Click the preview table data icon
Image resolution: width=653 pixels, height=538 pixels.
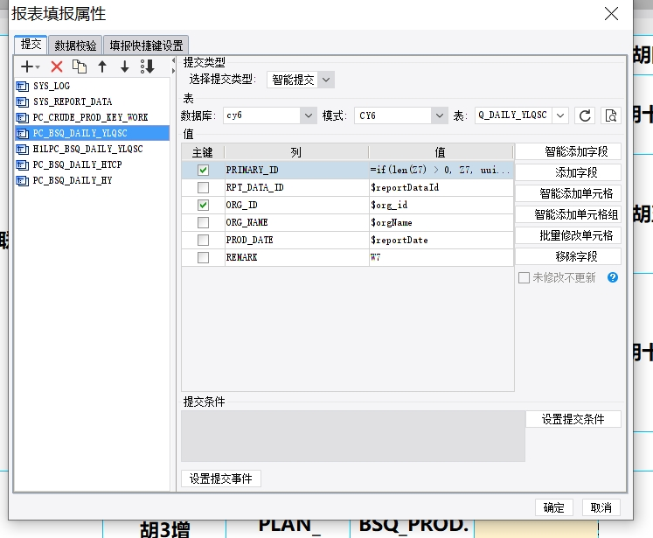pyautogui.click(x=611, y=115)
